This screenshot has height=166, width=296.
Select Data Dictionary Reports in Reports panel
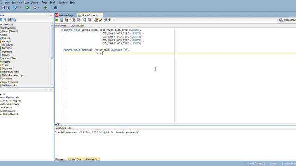pos(10,101)
